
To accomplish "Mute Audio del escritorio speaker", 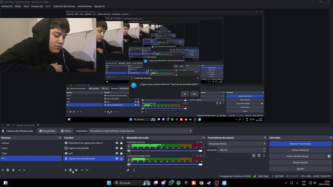I will [129, 151].
